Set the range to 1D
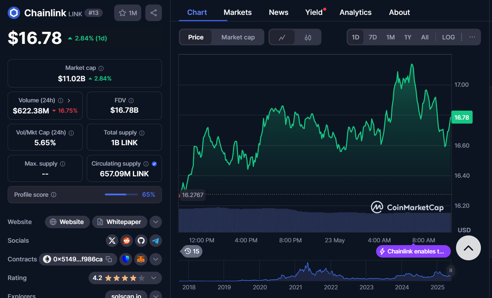Viewport: 492px width, 298px height. (x=356, y=37)
